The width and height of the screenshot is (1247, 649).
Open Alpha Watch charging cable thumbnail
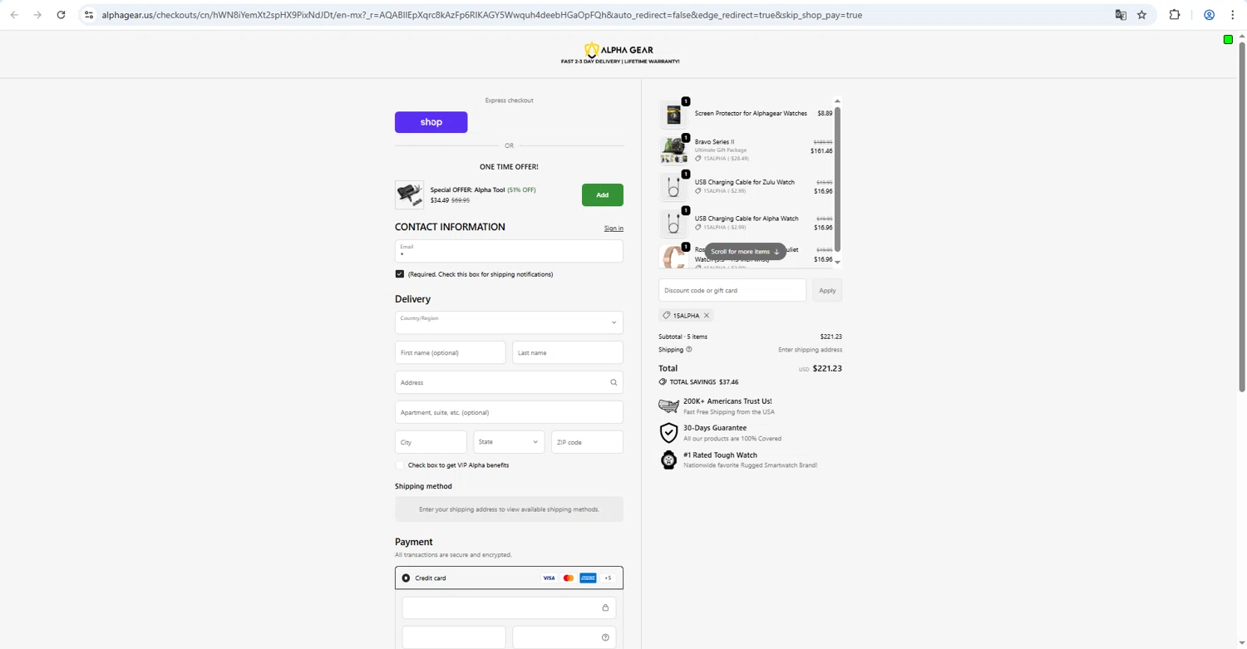(673, 224)
